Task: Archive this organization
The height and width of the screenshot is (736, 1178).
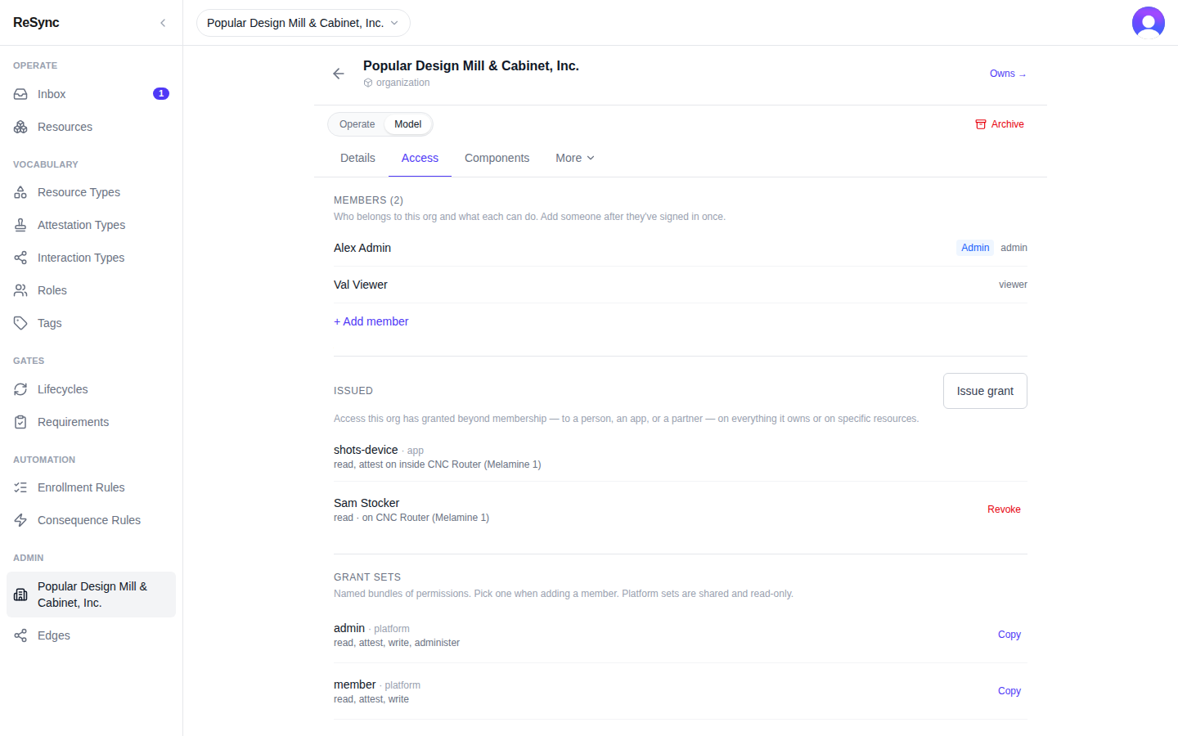Action: (x=1000, y=124)
